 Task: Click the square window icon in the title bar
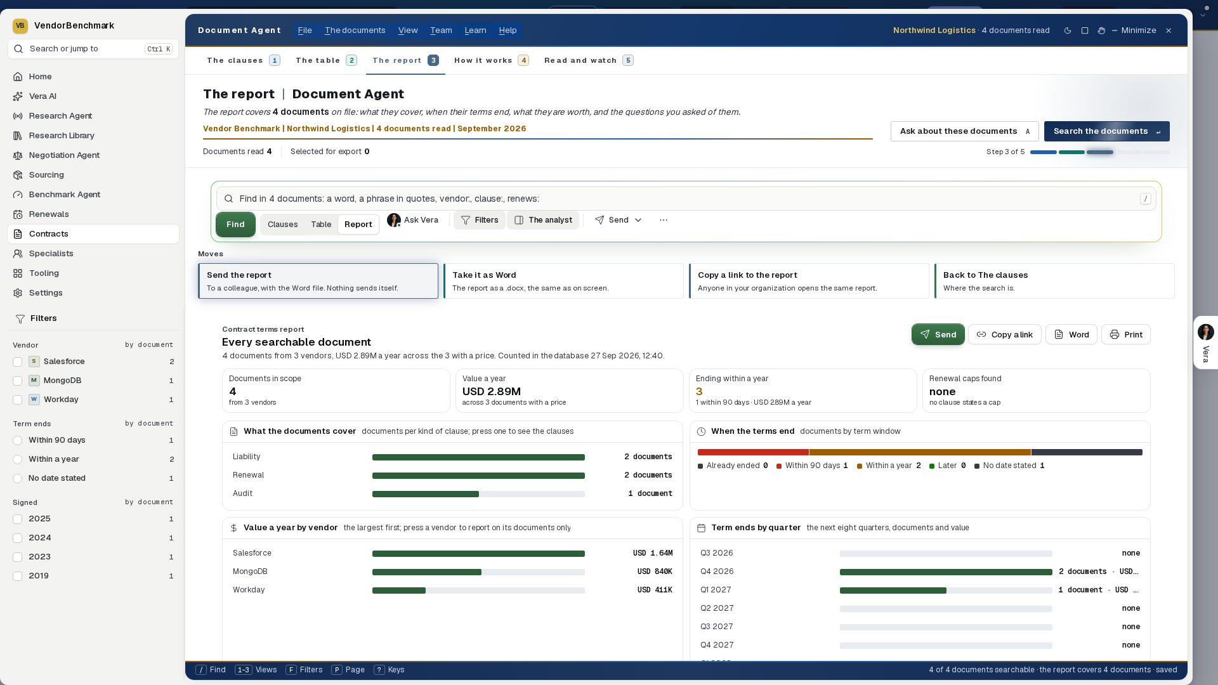tap(1085, 30)
